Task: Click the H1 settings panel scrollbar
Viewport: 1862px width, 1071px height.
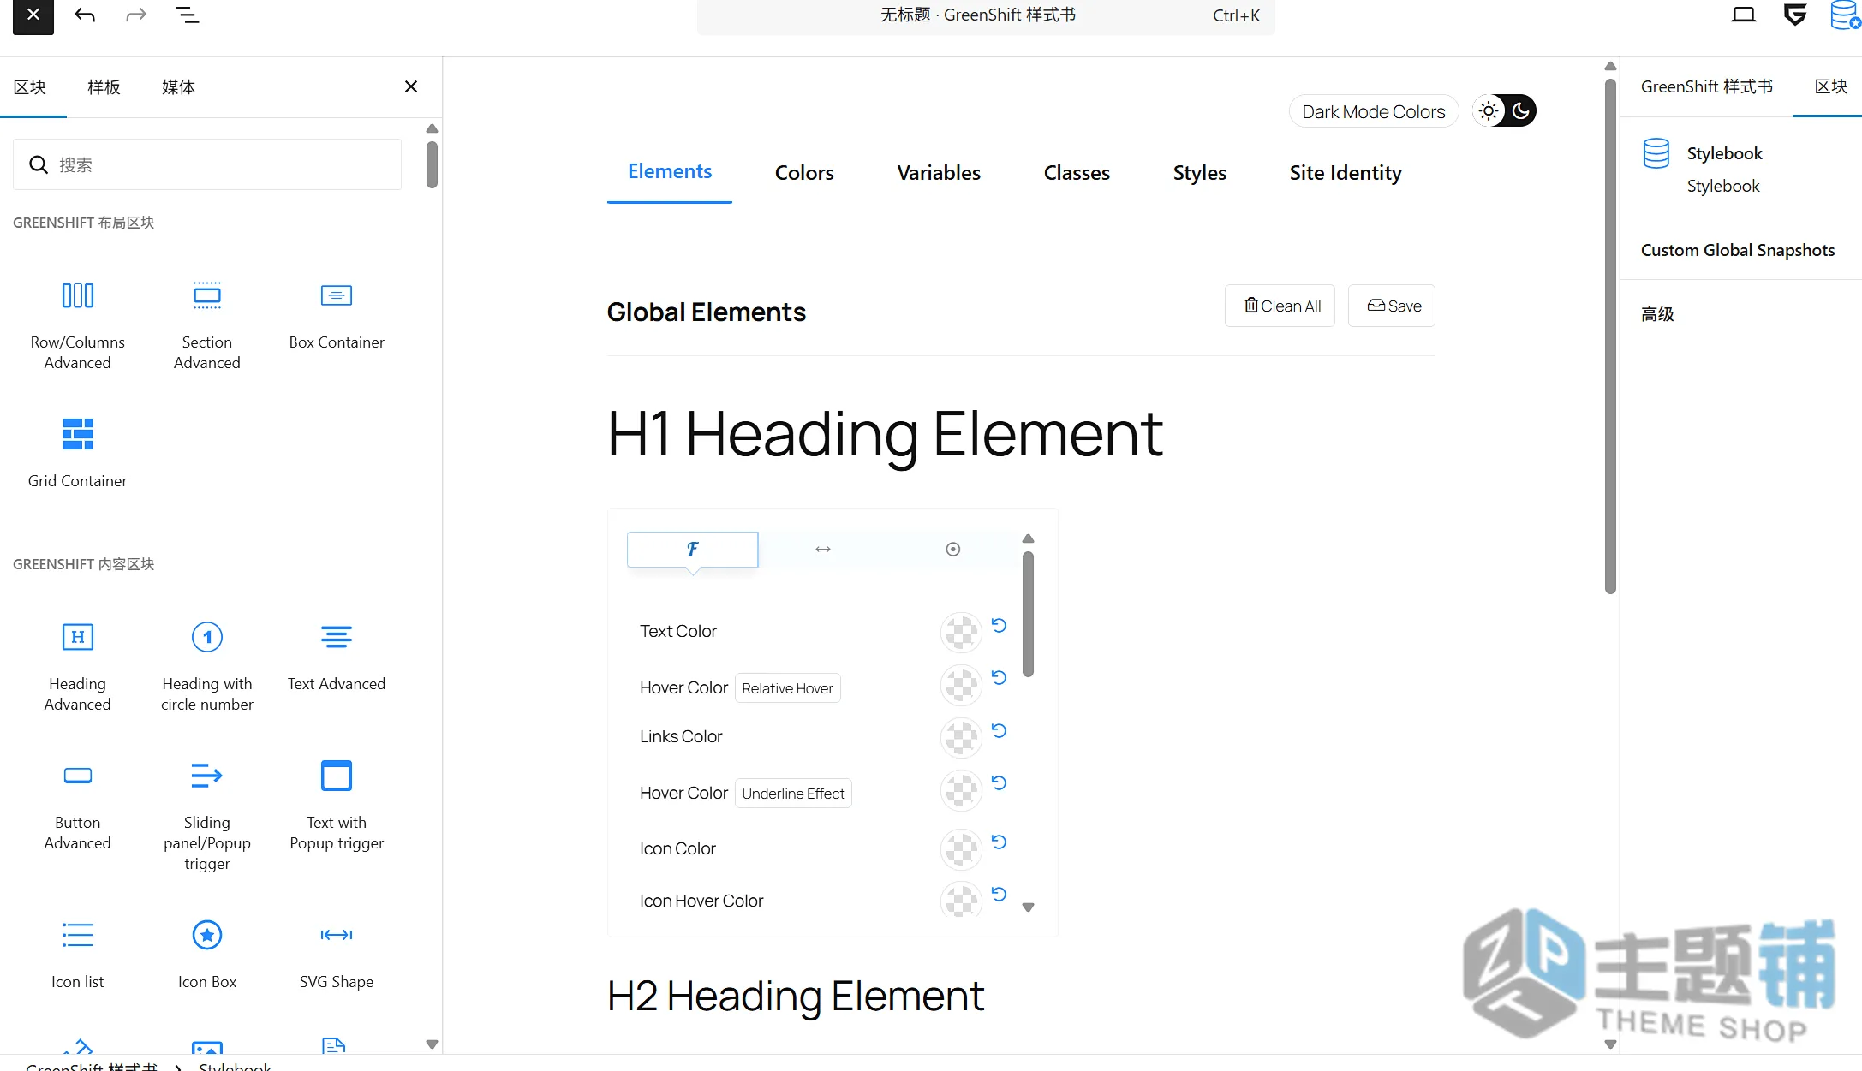Action: point(1028,614)
